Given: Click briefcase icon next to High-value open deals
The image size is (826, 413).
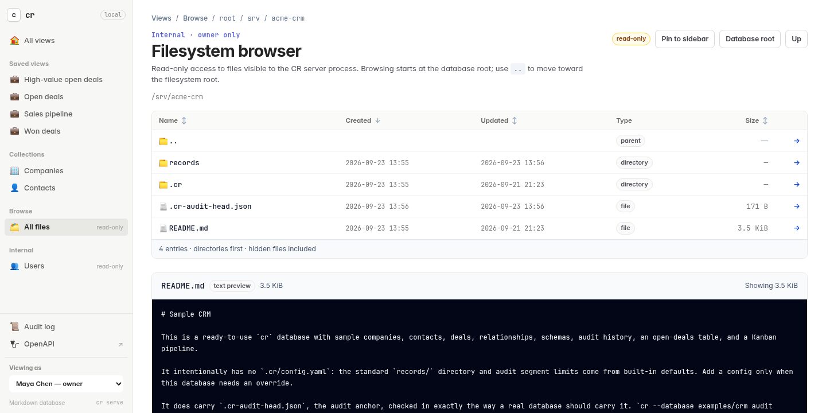Looking at the screenshot, I should (x=15, y=80).
